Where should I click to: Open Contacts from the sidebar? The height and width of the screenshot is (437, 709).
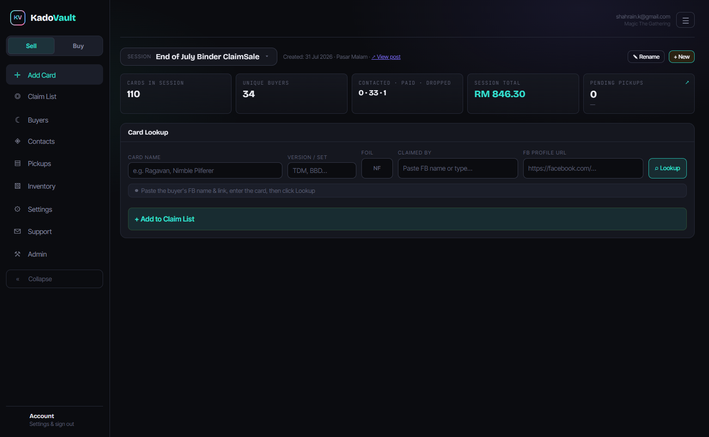(x=55, y=141)
